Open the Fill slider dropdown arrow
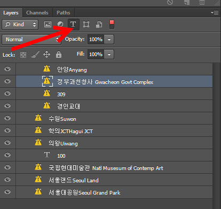This screenshot has height=209, width=221. [109, 55]
